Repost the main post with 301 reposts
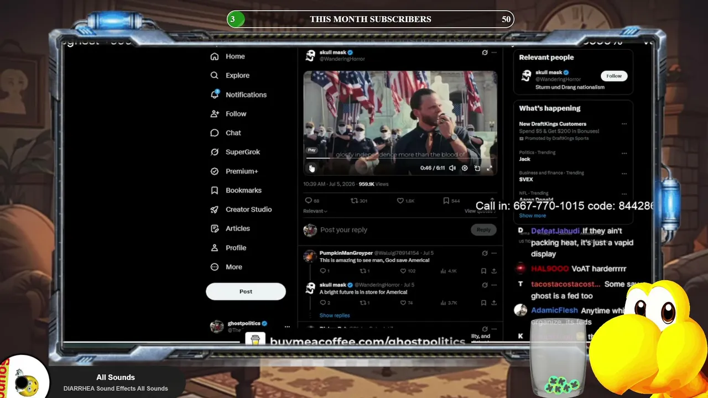Screen dimensions: 708x398 [354, 201]
